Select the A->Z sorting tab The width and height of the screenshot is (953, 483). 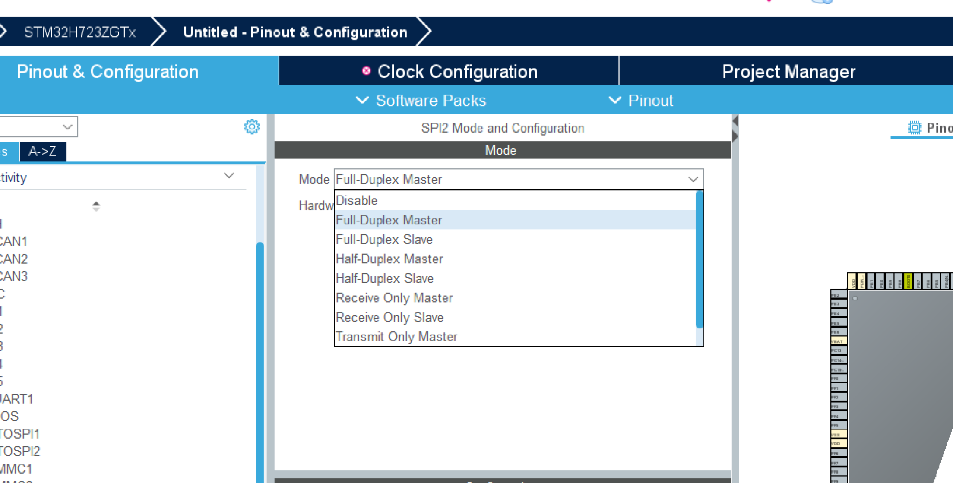point(42,152)
